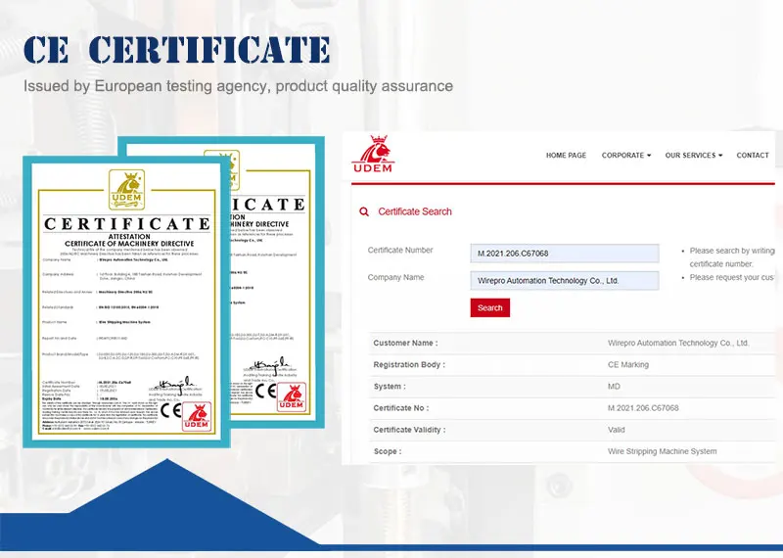Screen dimensions: 783x558
Task: Expand the CORPORATE dropdown menu
Action: [x=626, y=156]
